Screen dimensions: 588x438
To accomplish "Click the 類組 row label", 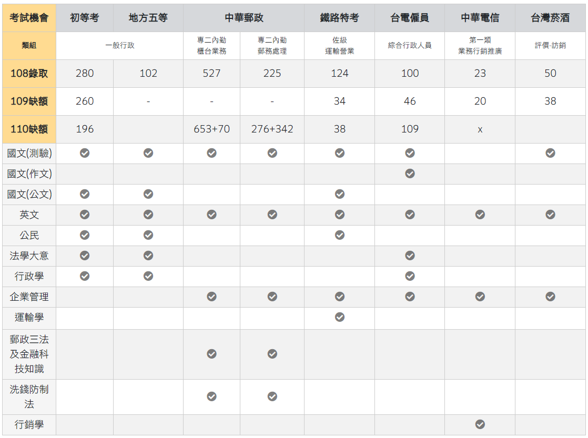I will point(29,45).
